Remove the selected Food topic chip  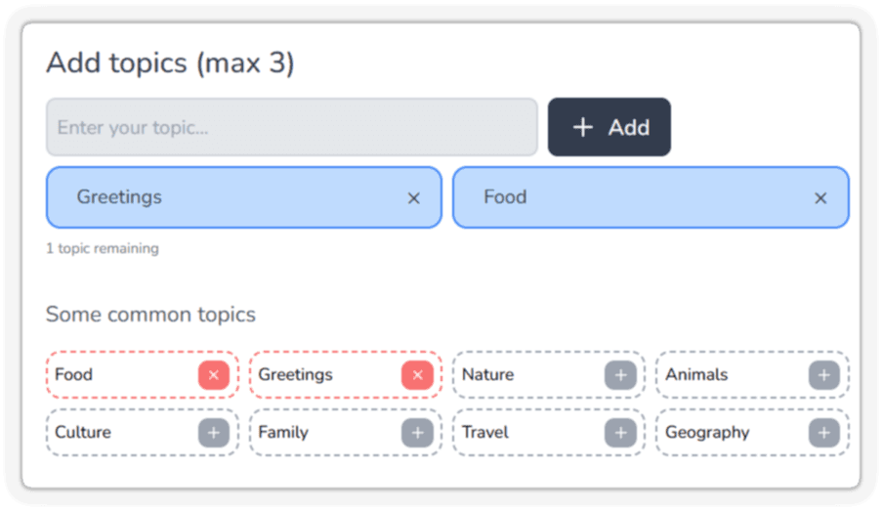[820, 198]
